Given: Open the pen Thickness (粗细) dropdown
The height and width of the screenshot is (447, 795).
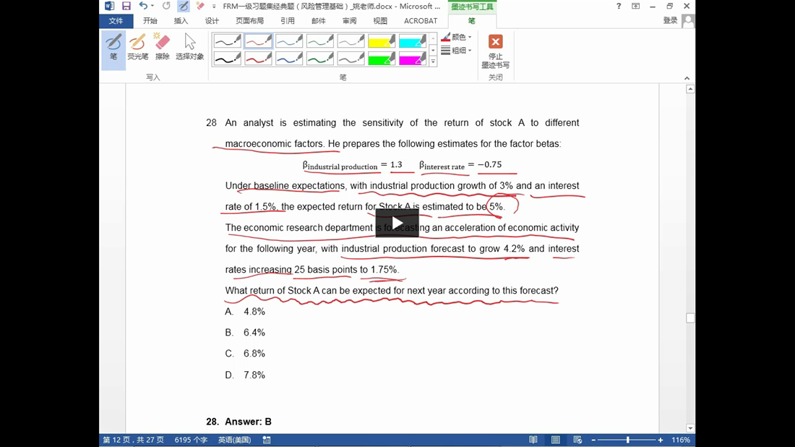Looking at the screenshot, I should (x=457, y=51).
